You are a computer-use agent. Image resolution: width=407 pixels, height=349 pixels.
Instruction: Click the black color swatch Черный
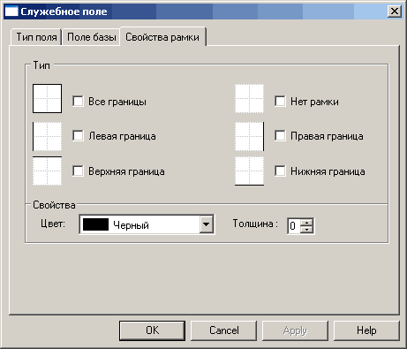point(95,224)
